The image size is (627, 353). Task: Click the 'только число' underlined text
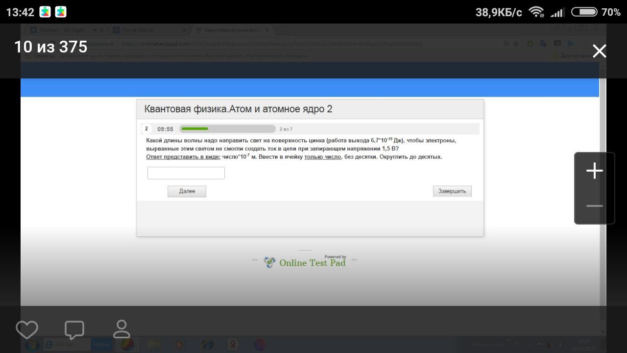[x=322, y=157]
